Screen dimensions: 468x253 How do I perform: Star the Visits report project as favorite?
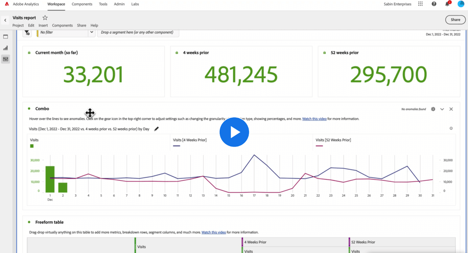point(45,18)
